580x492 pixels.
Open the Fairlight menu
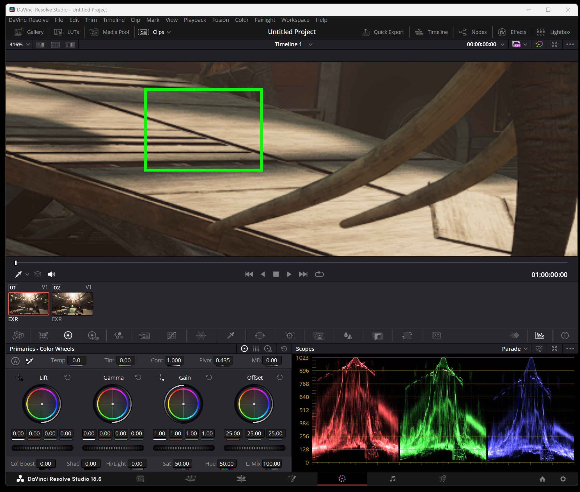[265, 20]
